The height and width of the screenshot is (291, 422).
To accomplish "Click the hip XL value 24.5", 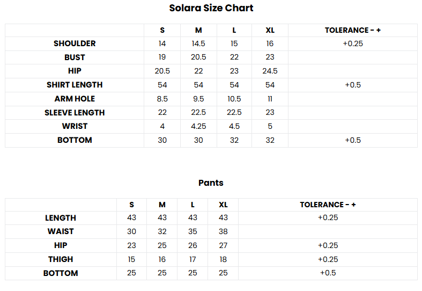I will click(270, 71).
